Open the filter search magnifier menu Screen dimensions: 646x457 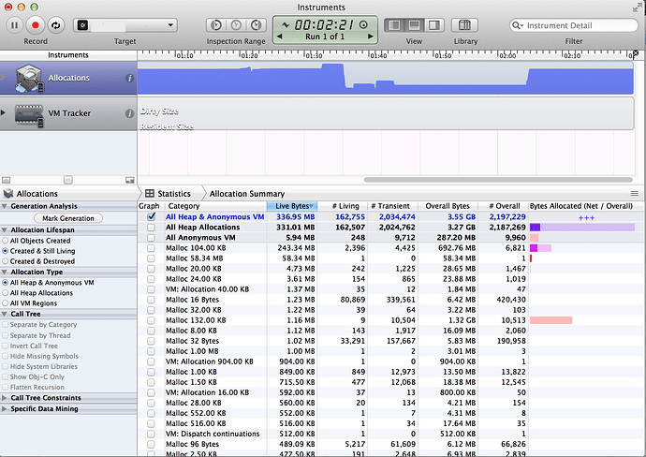pos(517,25)
